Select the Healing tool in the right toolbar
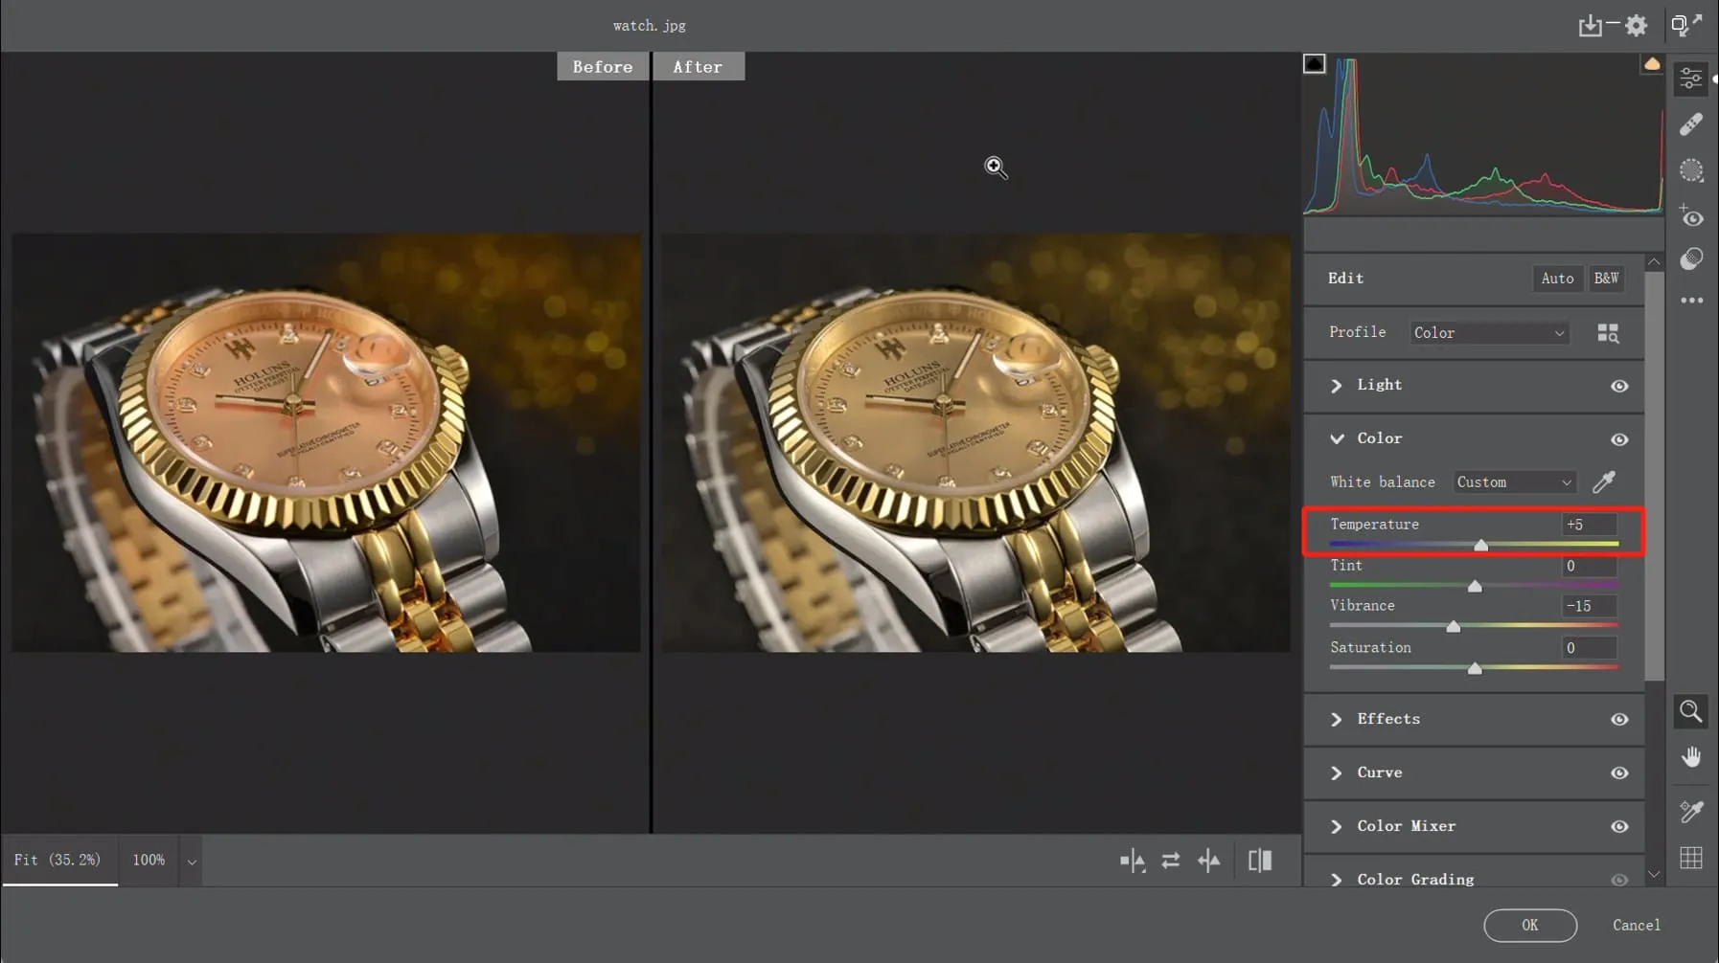The width and height of the screenshot is (1719, 963). pos(1692,124)
